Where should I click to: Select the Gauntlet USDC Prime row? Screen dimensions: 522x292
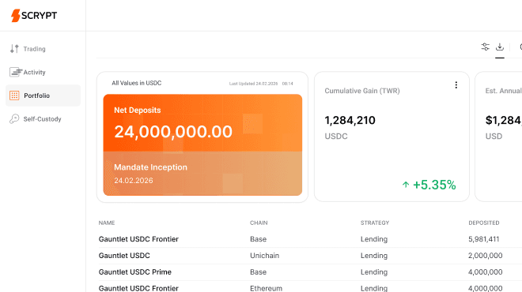point(310,272)
